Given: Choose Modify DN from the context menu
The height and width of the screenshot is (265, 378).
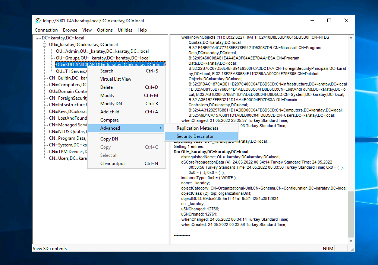Looking at the screenshot, I should click(126, 104).
